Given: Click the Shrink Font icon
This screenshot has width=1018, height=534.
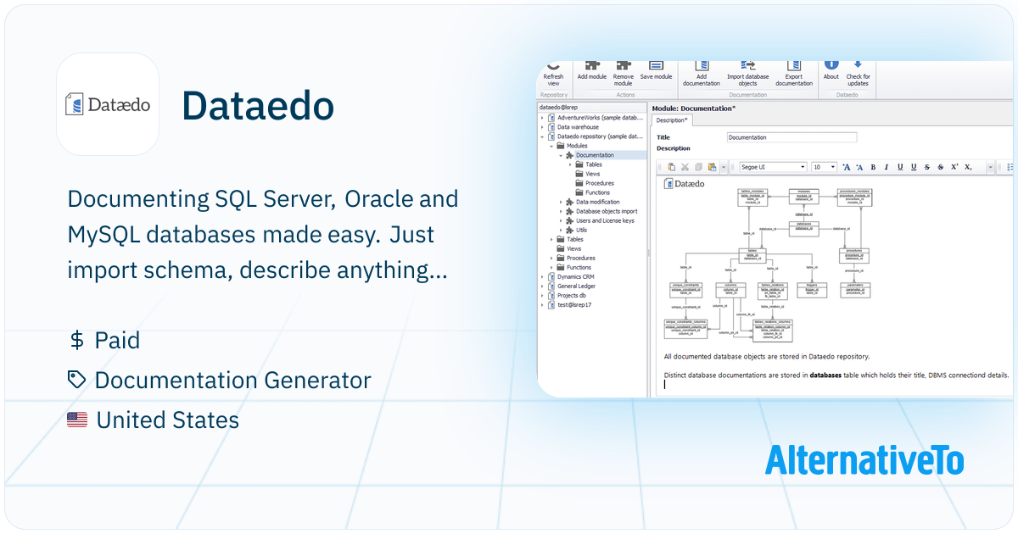Looking at the screenshot, I should (x=859, y=167).
